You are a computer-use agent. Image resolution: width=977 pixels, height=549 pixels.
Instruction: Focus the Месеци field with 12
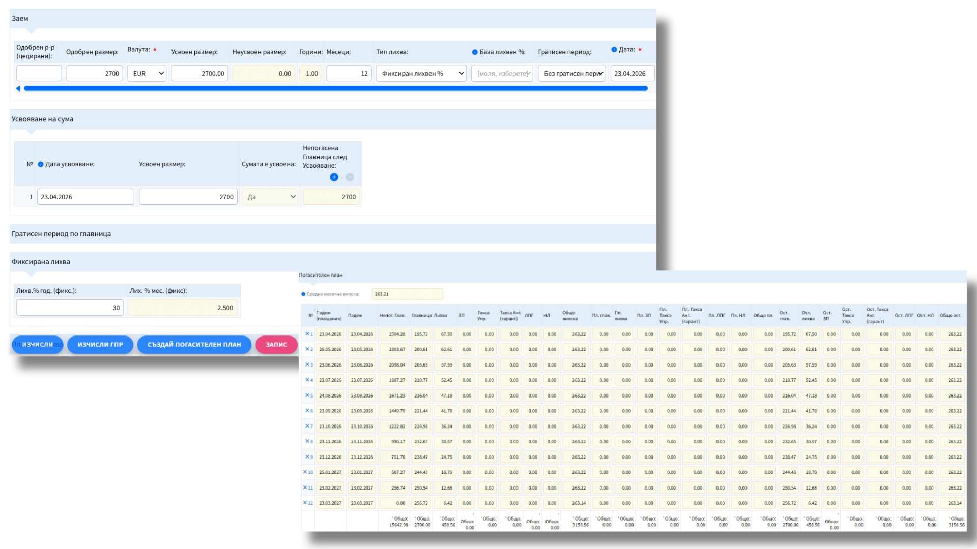(349, 73)
